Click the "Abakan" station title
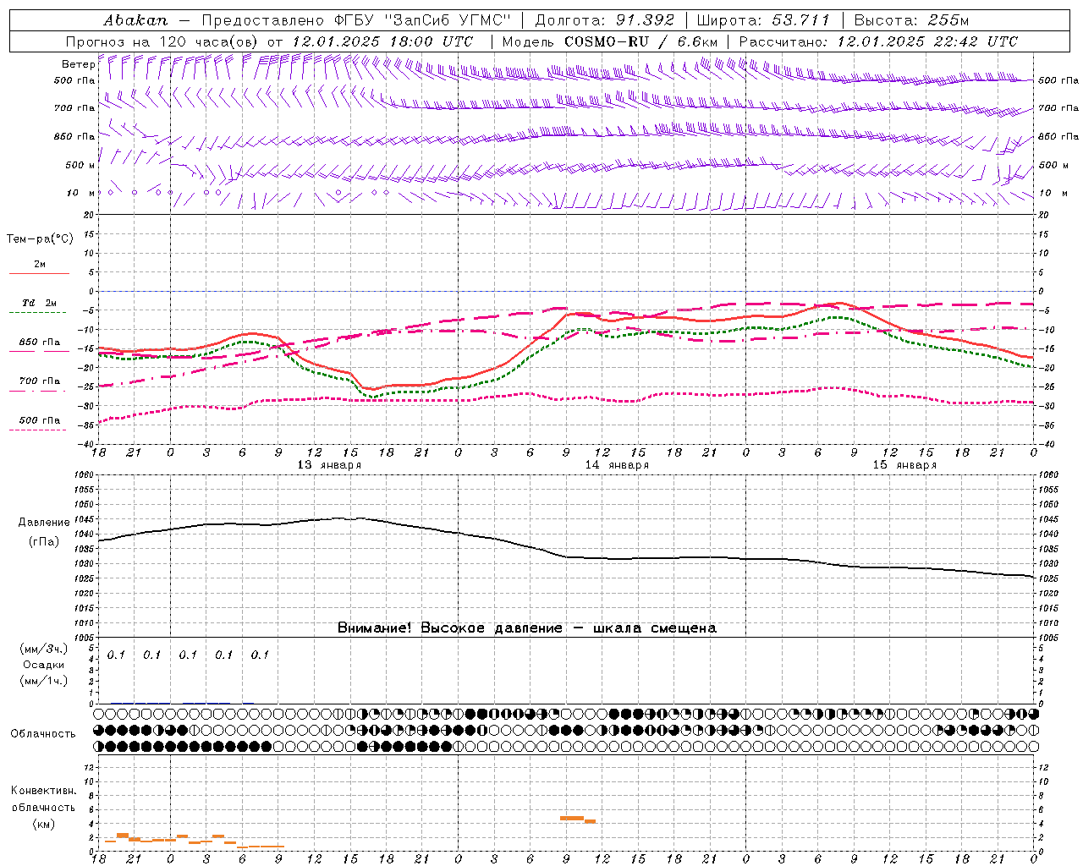Viewport: 1083px width, 866px height. click(135, 20)
